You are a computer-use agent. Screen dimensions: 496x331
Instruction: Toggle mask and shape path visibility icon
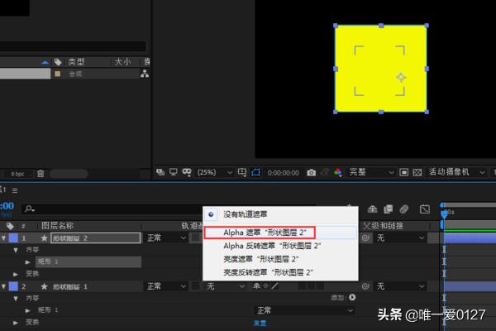pyautogui.click(x=187, y=172)
